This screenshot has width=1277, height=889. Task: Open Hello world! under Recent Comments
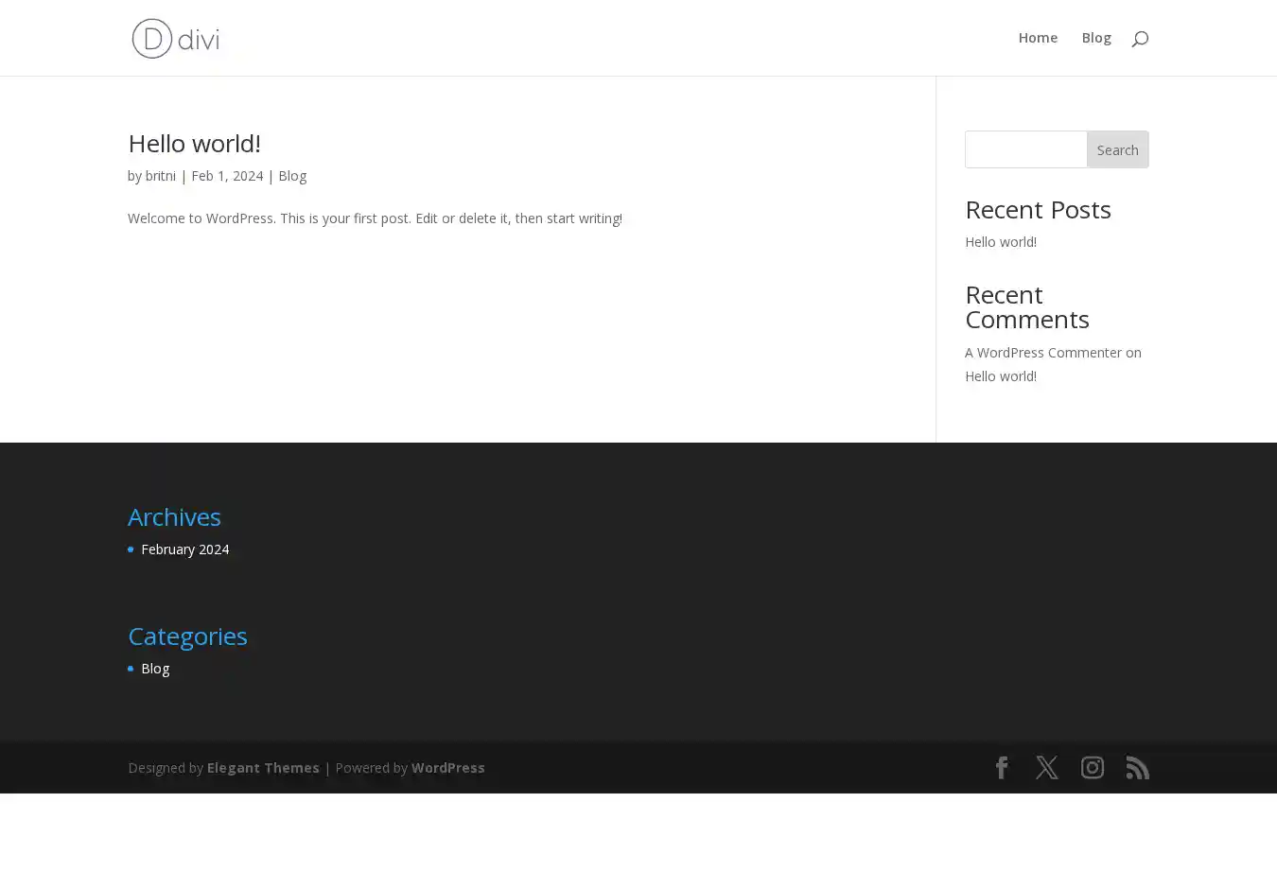(x=1001, y=376)
